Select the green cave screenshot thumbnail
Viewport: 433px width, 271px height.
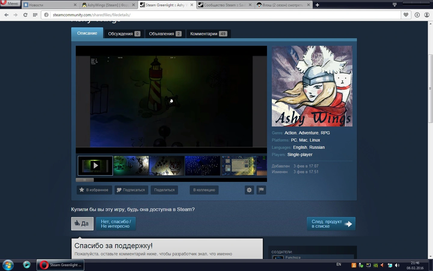131,166
